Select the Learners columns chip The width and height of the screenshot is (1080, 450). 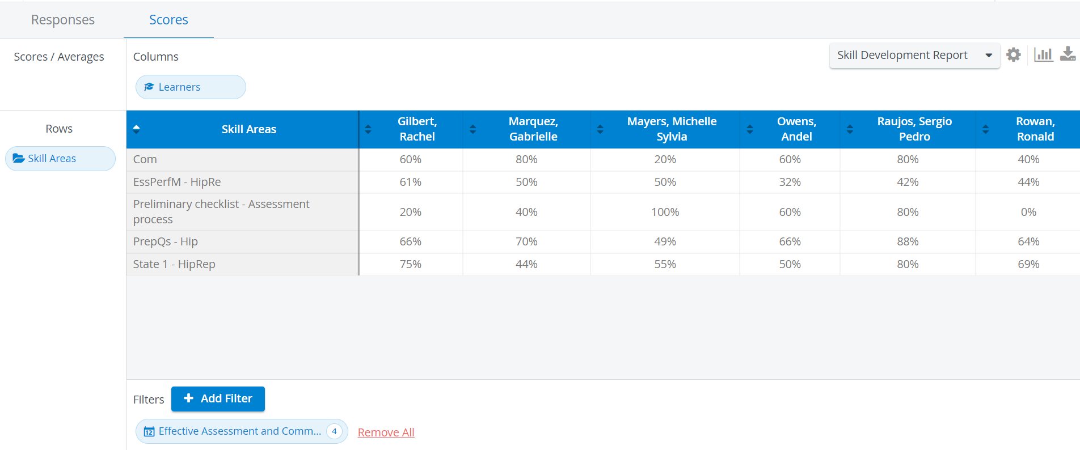191,87
